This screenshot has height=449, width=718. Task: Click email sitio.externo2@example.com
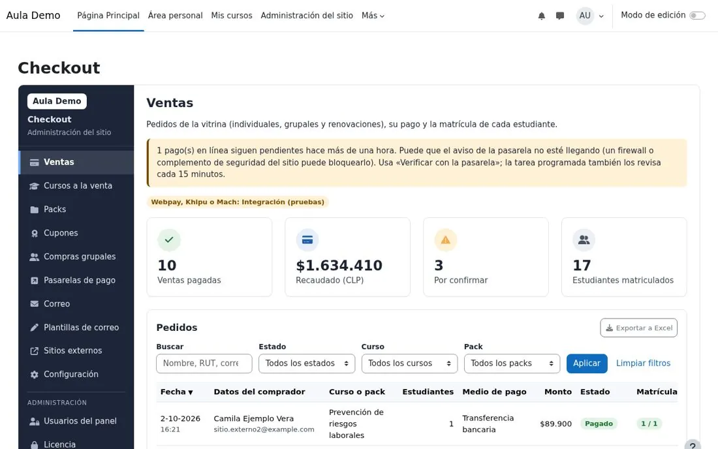click(264, 429)
